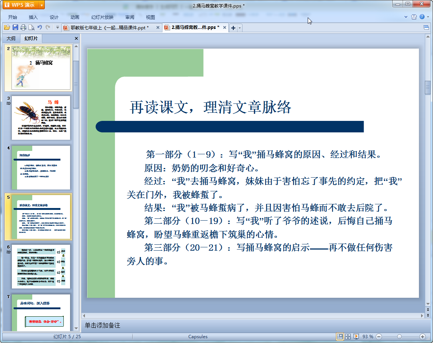This screenshot has width=433, height=343.
Task: Click the 幻灯片 5 / 25 status indicator
Action: 67,337
